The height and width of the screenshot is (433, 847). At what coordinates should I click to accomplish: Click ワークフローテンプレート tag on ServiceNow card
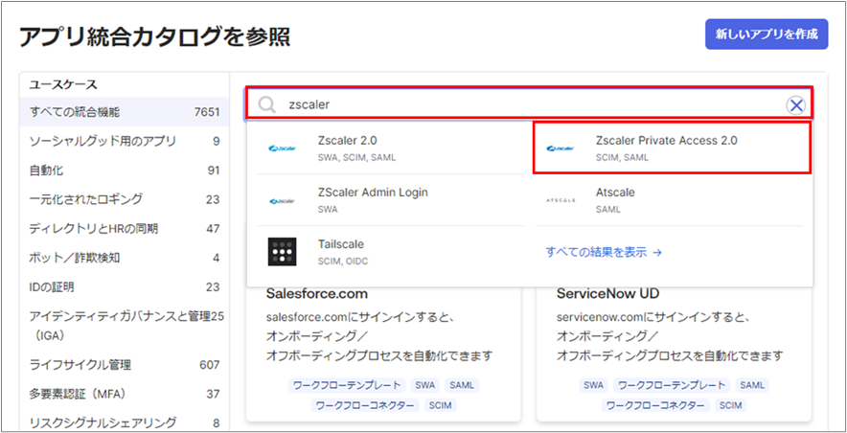tap(672, 385)
